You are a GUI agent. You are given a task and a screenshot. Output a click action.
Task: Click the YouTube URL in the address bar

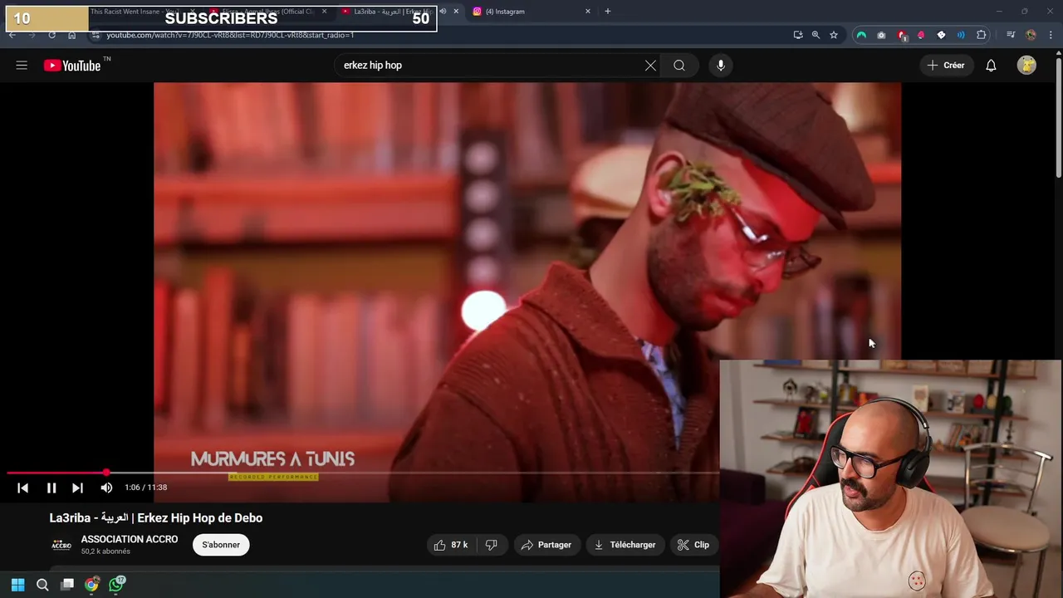pyautogui.click(x=230, y=35)
